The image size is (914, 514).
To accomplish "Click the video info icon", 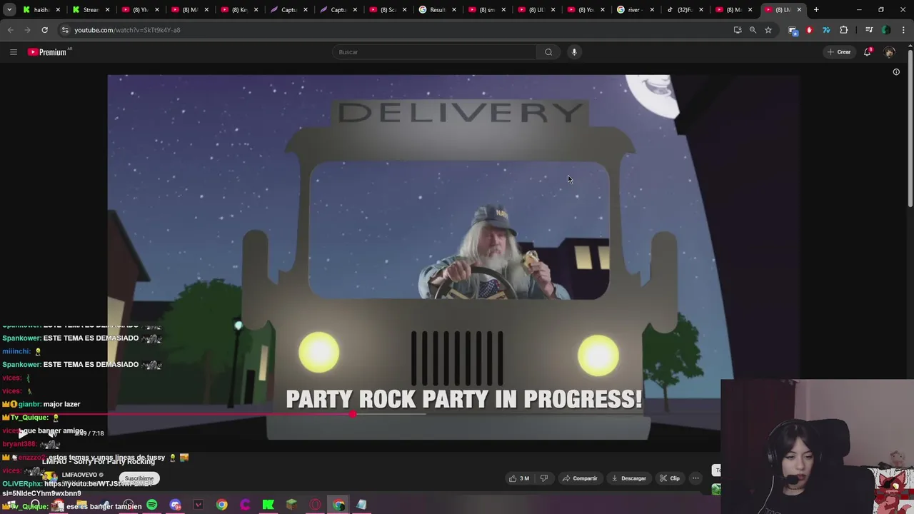I will [x=896, y=72].
